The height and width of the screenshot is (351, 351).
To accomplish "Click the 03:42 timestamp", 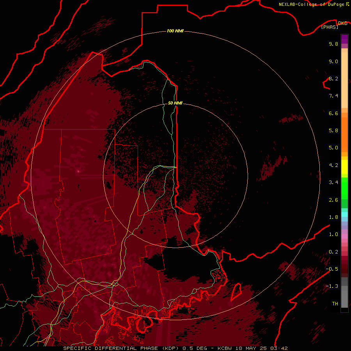I will click(x=280, y=348).
